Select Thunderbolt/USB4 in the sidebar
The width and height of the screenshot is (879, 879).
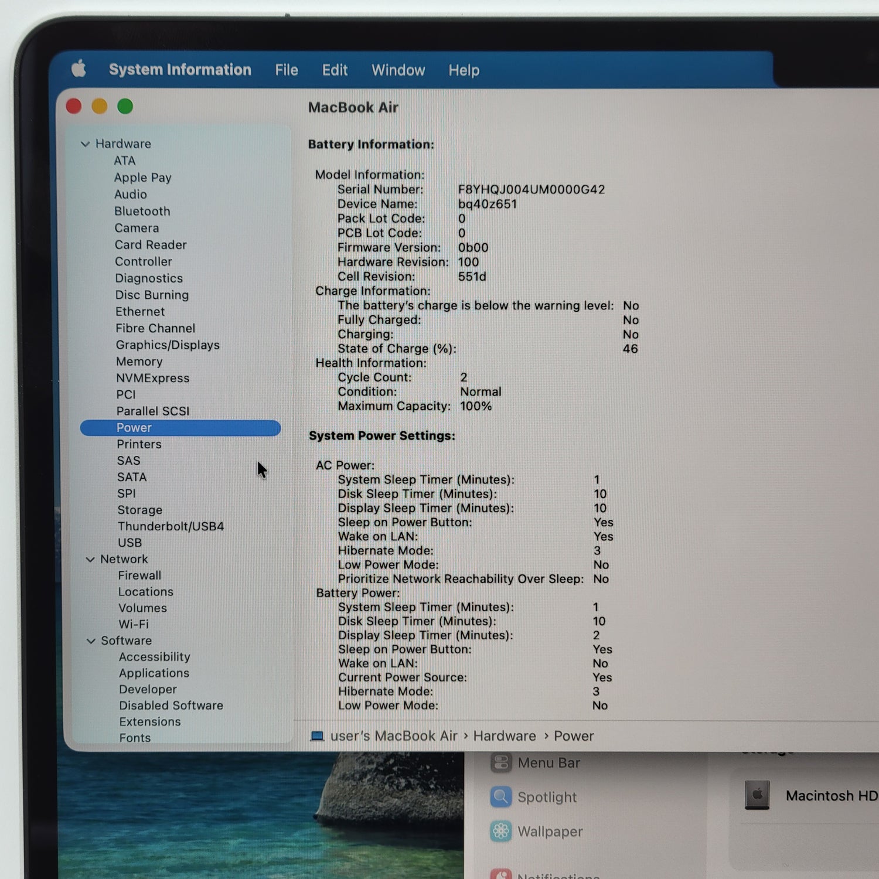point(171,526)
